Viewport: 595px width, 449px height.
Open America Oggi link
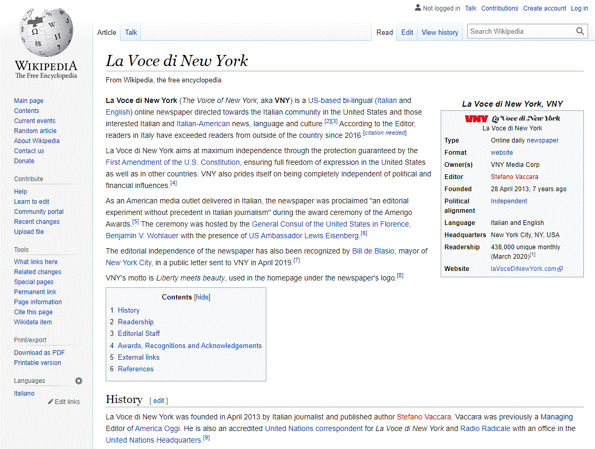pos(157,428)
